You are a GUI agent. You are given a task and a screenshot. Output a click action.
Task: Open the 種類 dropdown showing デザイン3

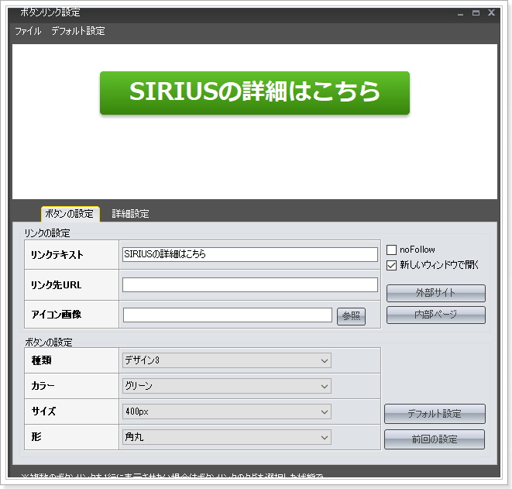[x=227, y=360]
